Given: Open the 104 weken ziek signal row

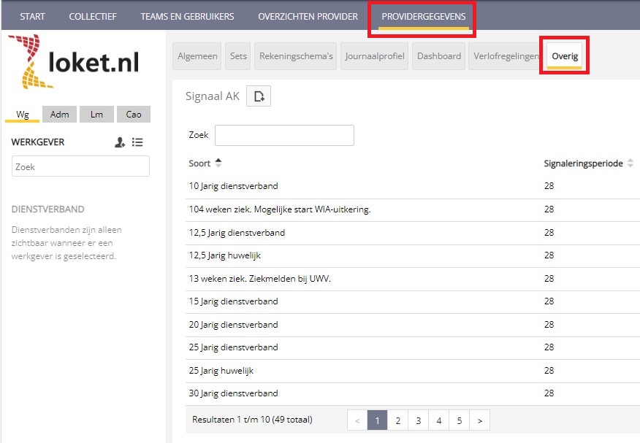Looking at the screenshot, I should point(280,209).
